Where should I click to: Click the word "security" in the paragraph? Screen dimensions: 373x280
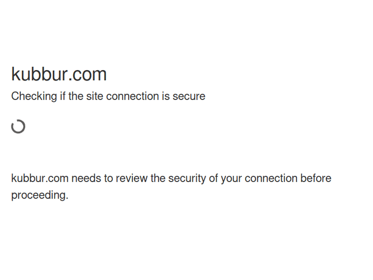(187, 179)
